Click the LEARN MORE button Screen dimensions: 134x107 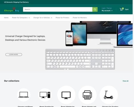(x=14, y=54)
